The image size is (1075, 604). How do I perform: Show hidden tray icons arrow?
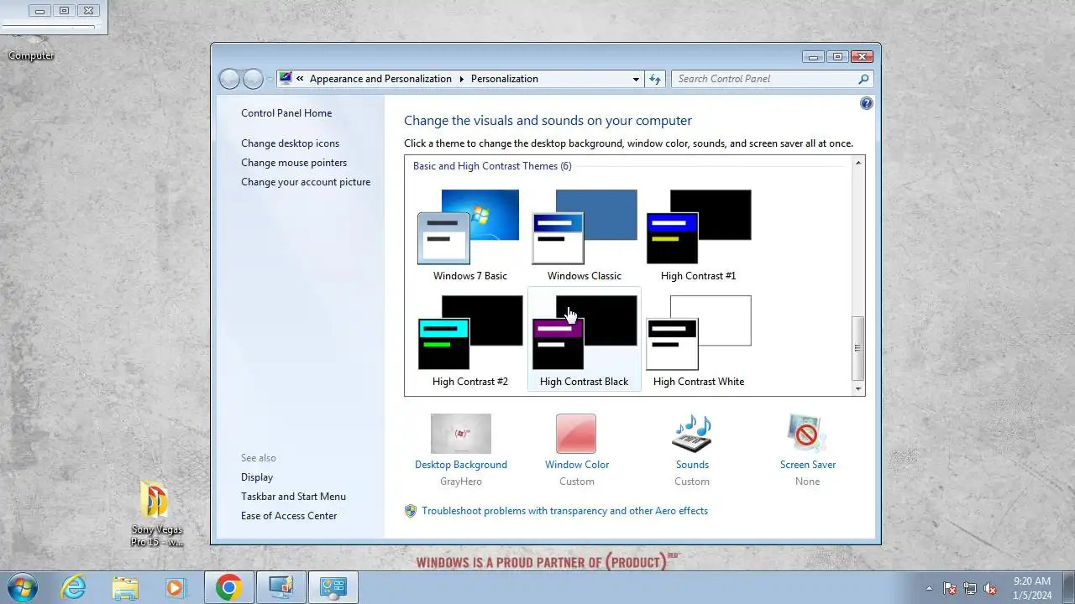click(x=929, y=588)
